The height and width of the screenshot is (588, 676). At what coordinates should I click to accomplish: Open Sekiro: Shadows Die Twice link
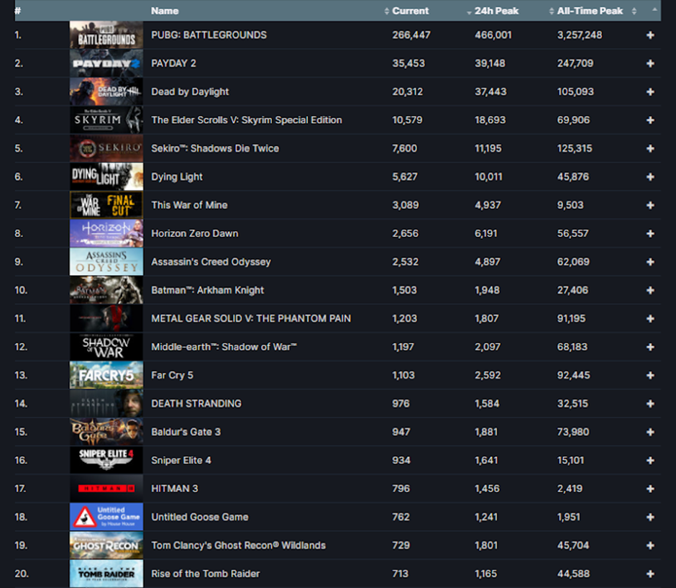coord(215,148)
